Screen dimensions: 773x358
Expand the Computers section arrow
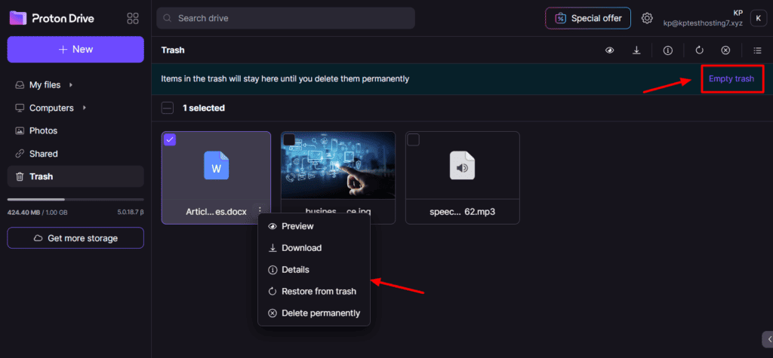point(84,108)
